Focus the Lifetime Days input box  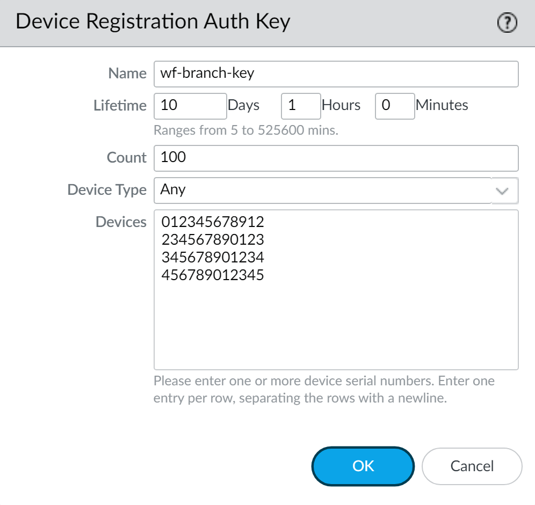(190, 105)
